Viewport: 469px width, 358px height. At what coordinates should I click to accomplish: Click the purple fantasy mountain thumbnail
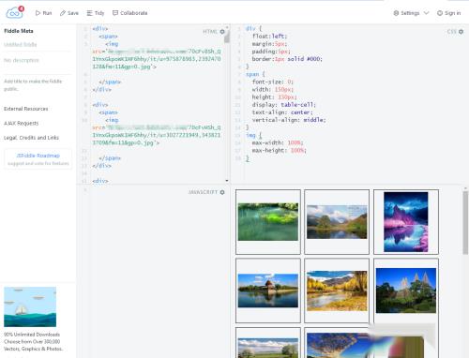[406, 222]
